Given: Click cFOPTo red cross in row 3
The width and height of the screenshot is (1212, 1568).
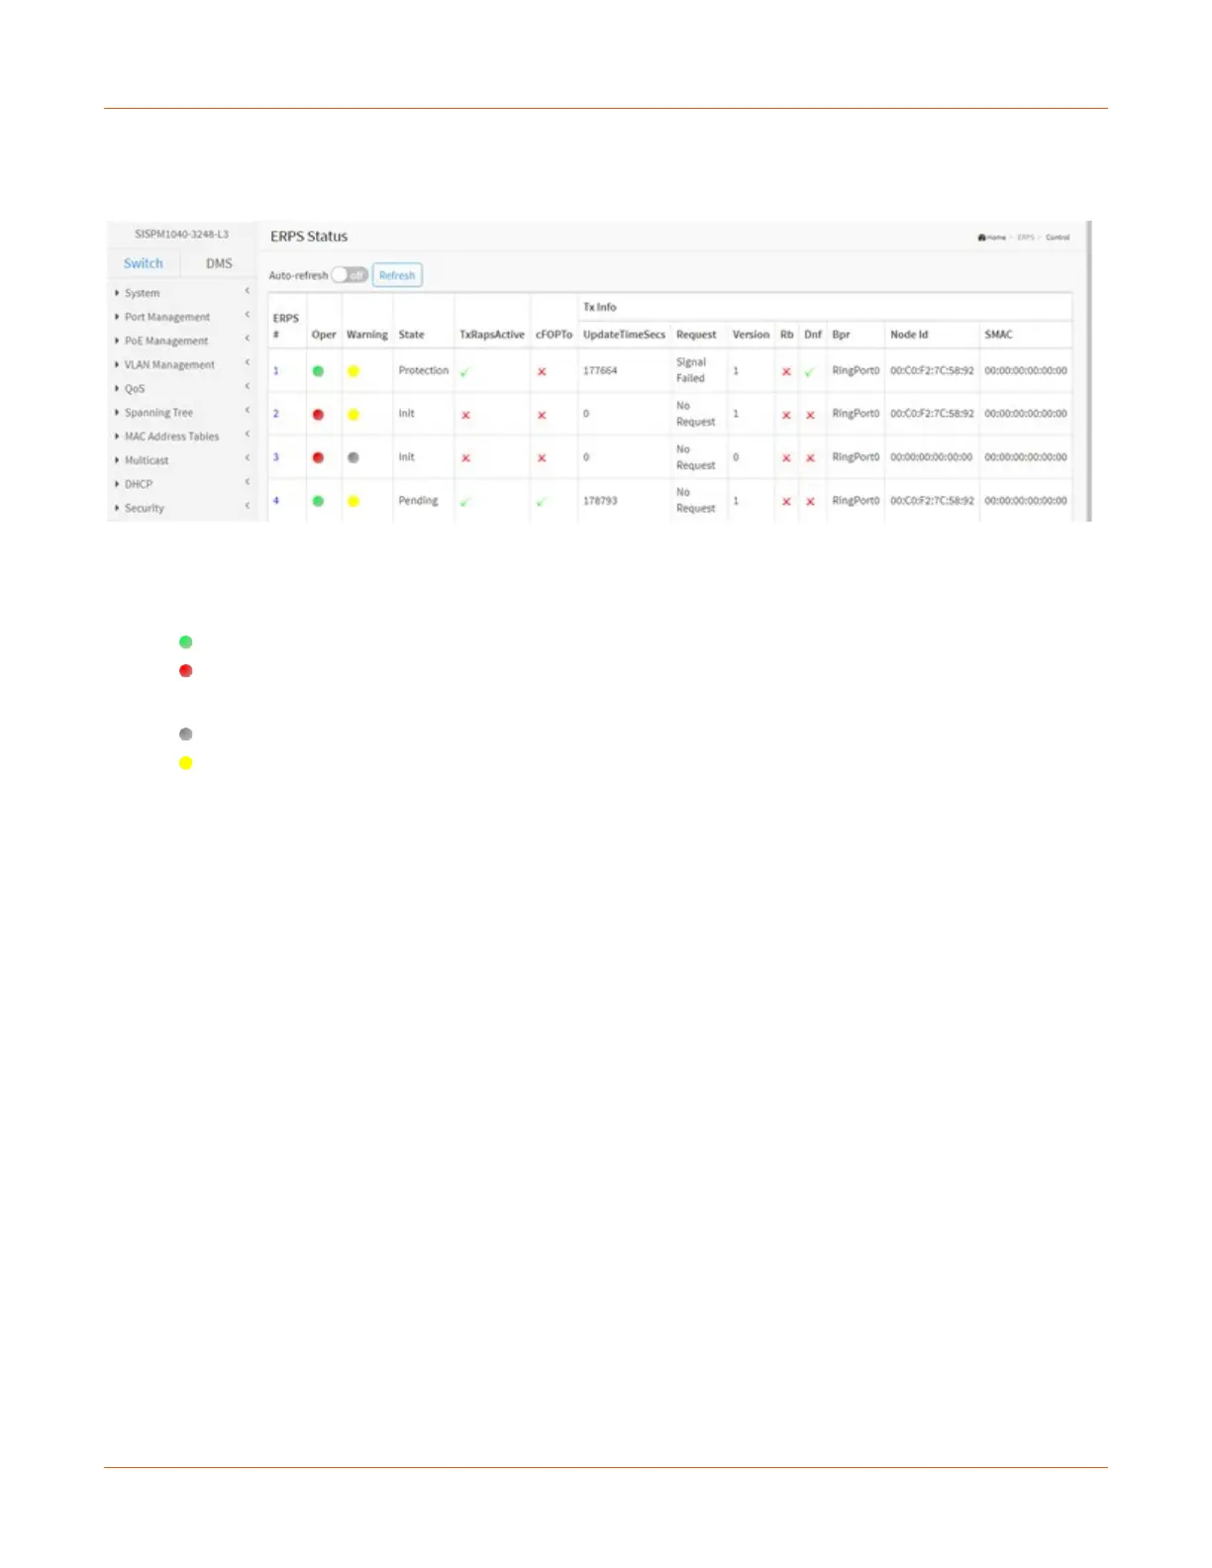Looking at the screenshot, I should pos(542,458).
